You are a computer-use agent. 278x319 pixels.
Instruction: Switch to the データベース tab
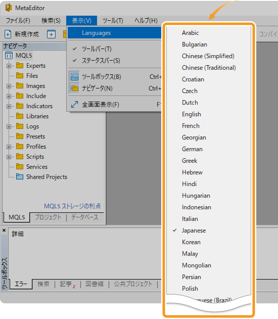coord(85,217)
